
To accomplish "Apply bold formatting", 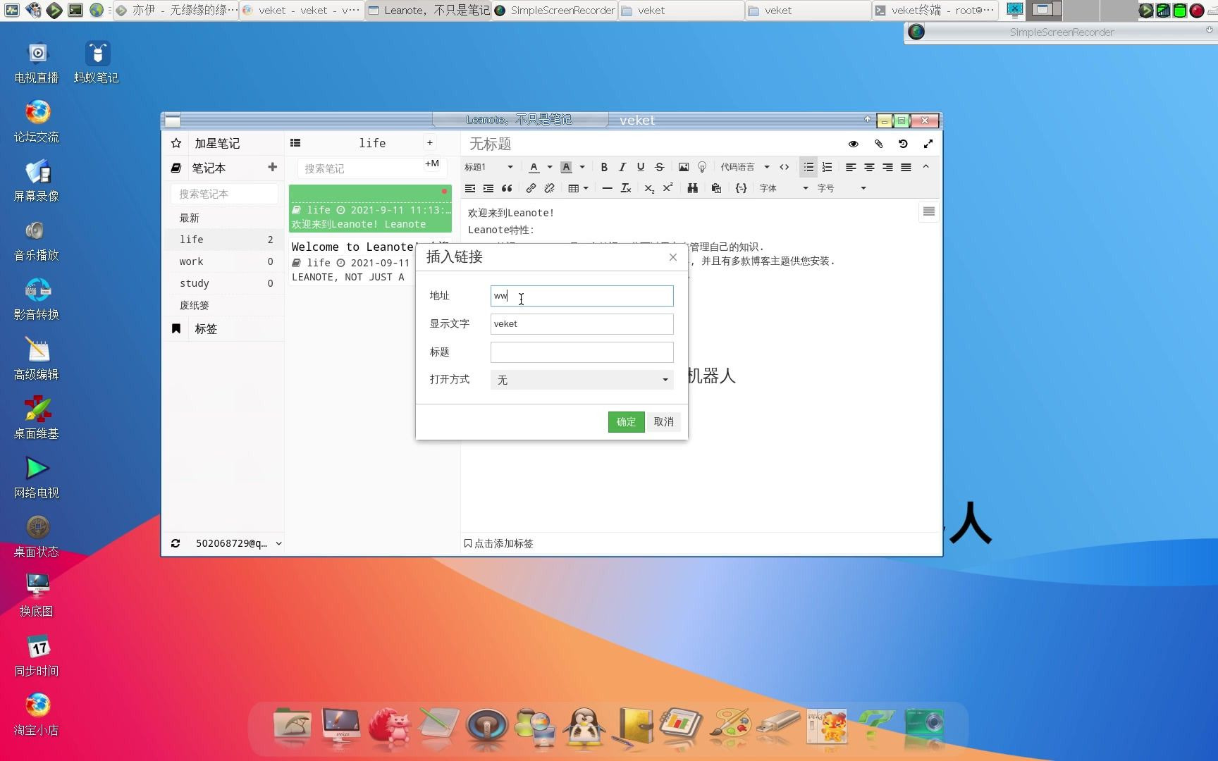I will [604, 167].
